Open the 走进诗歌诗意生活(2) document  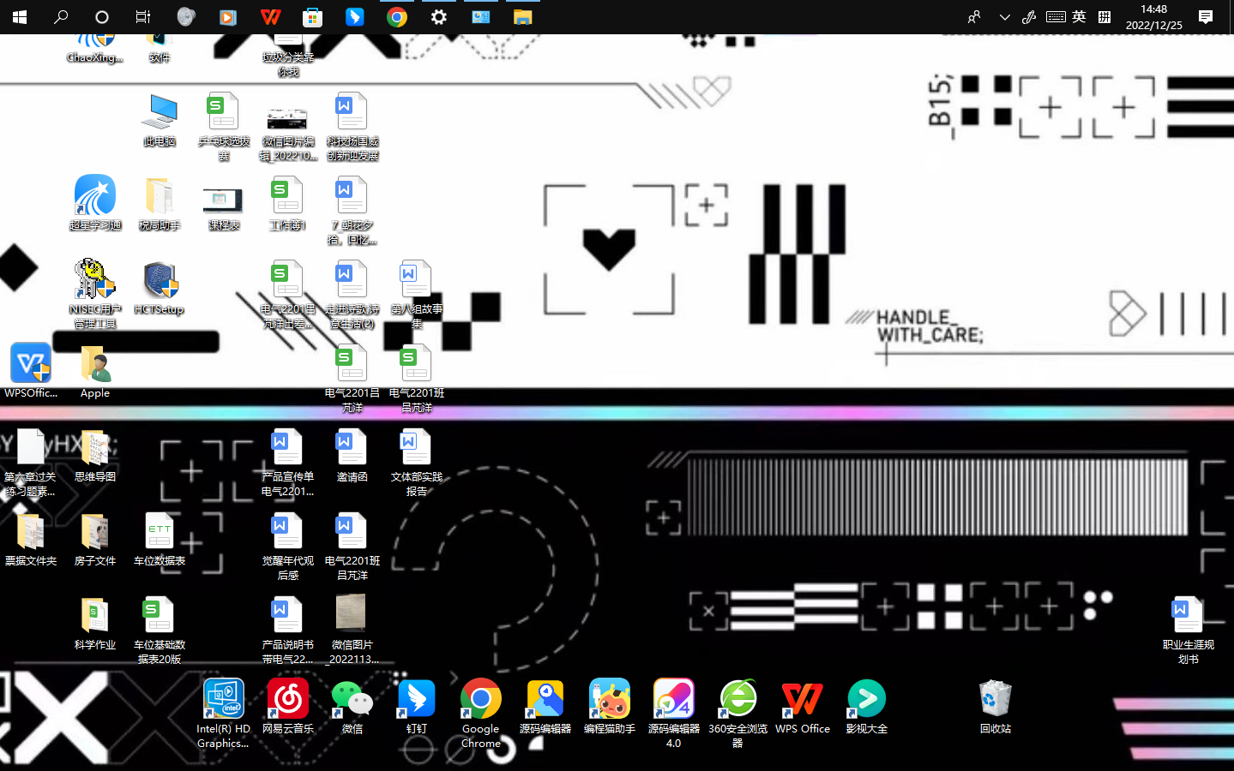tap(352, 295)
